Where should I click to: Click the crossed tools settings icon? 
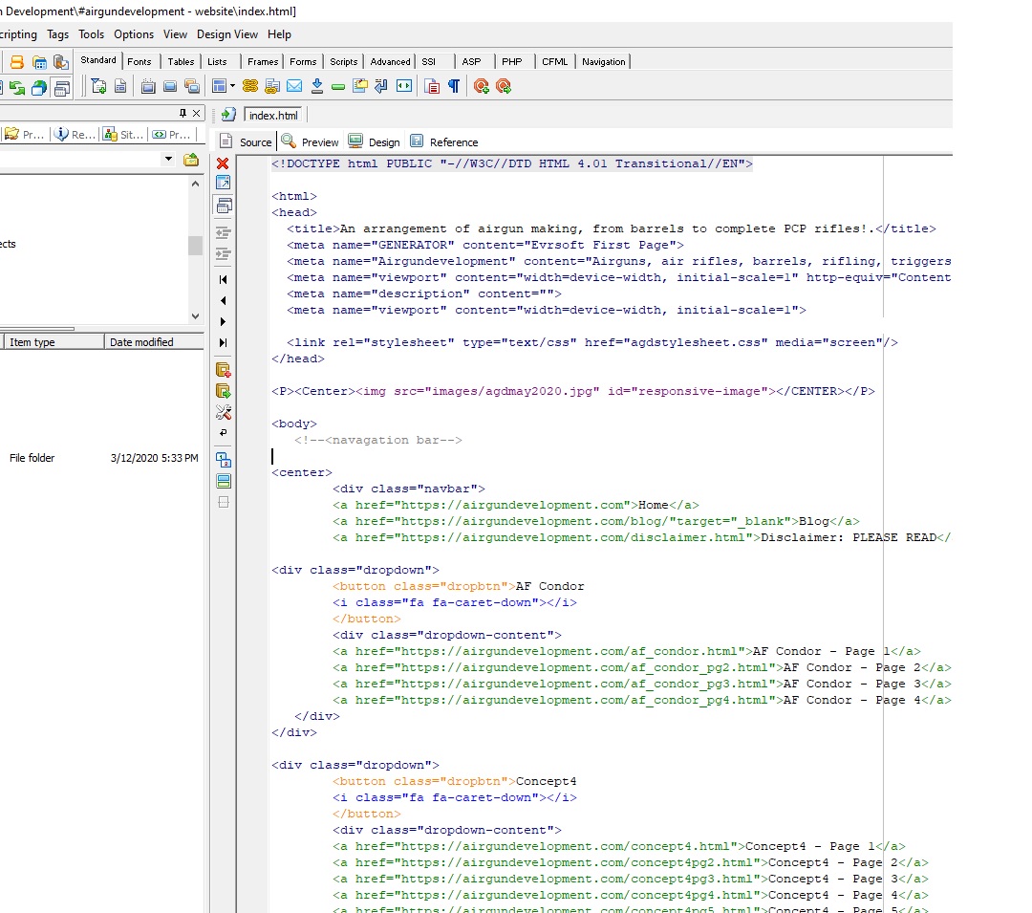point(224,413)
